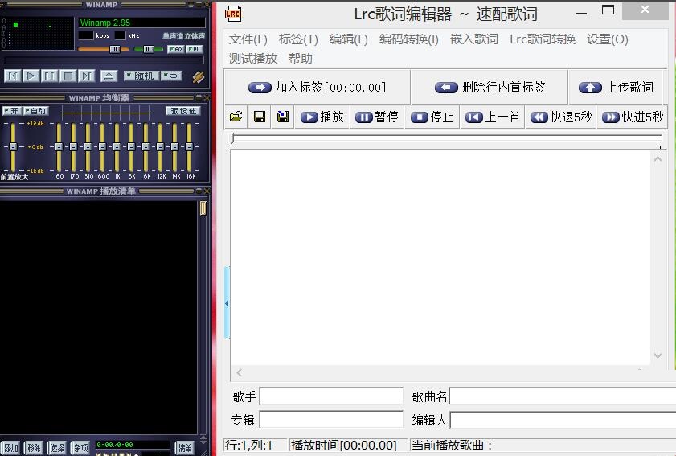The image size is (676, 456).
Task: Click Winamp playlist scrollbar handle
Action: pyautogui.click(x=203, y=208)
